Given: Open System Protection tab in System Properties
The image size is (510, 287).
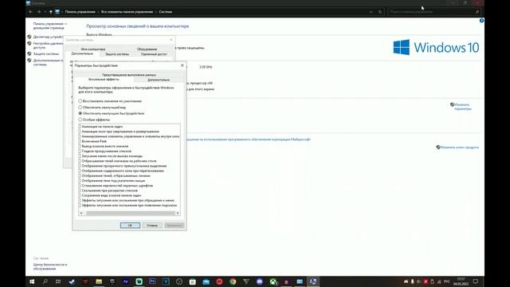Looking at the screenshot, I should coord(117,54).
